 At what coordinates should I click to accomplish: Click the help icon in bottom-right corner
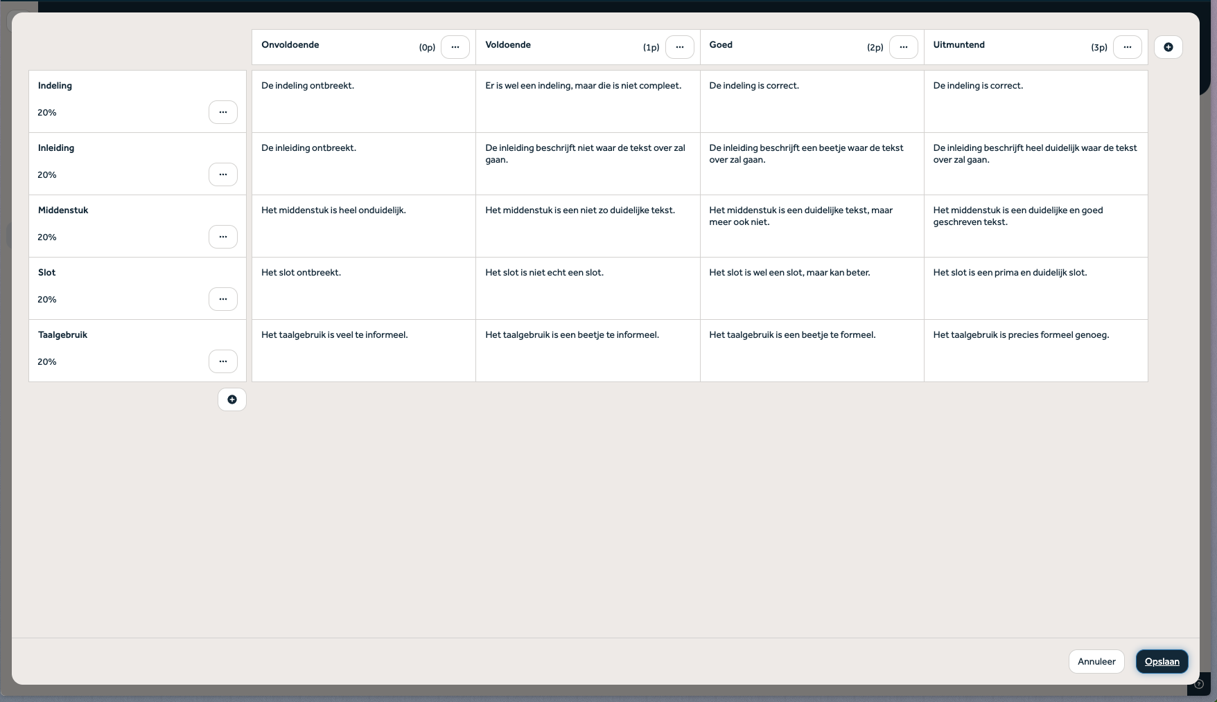1199,684
